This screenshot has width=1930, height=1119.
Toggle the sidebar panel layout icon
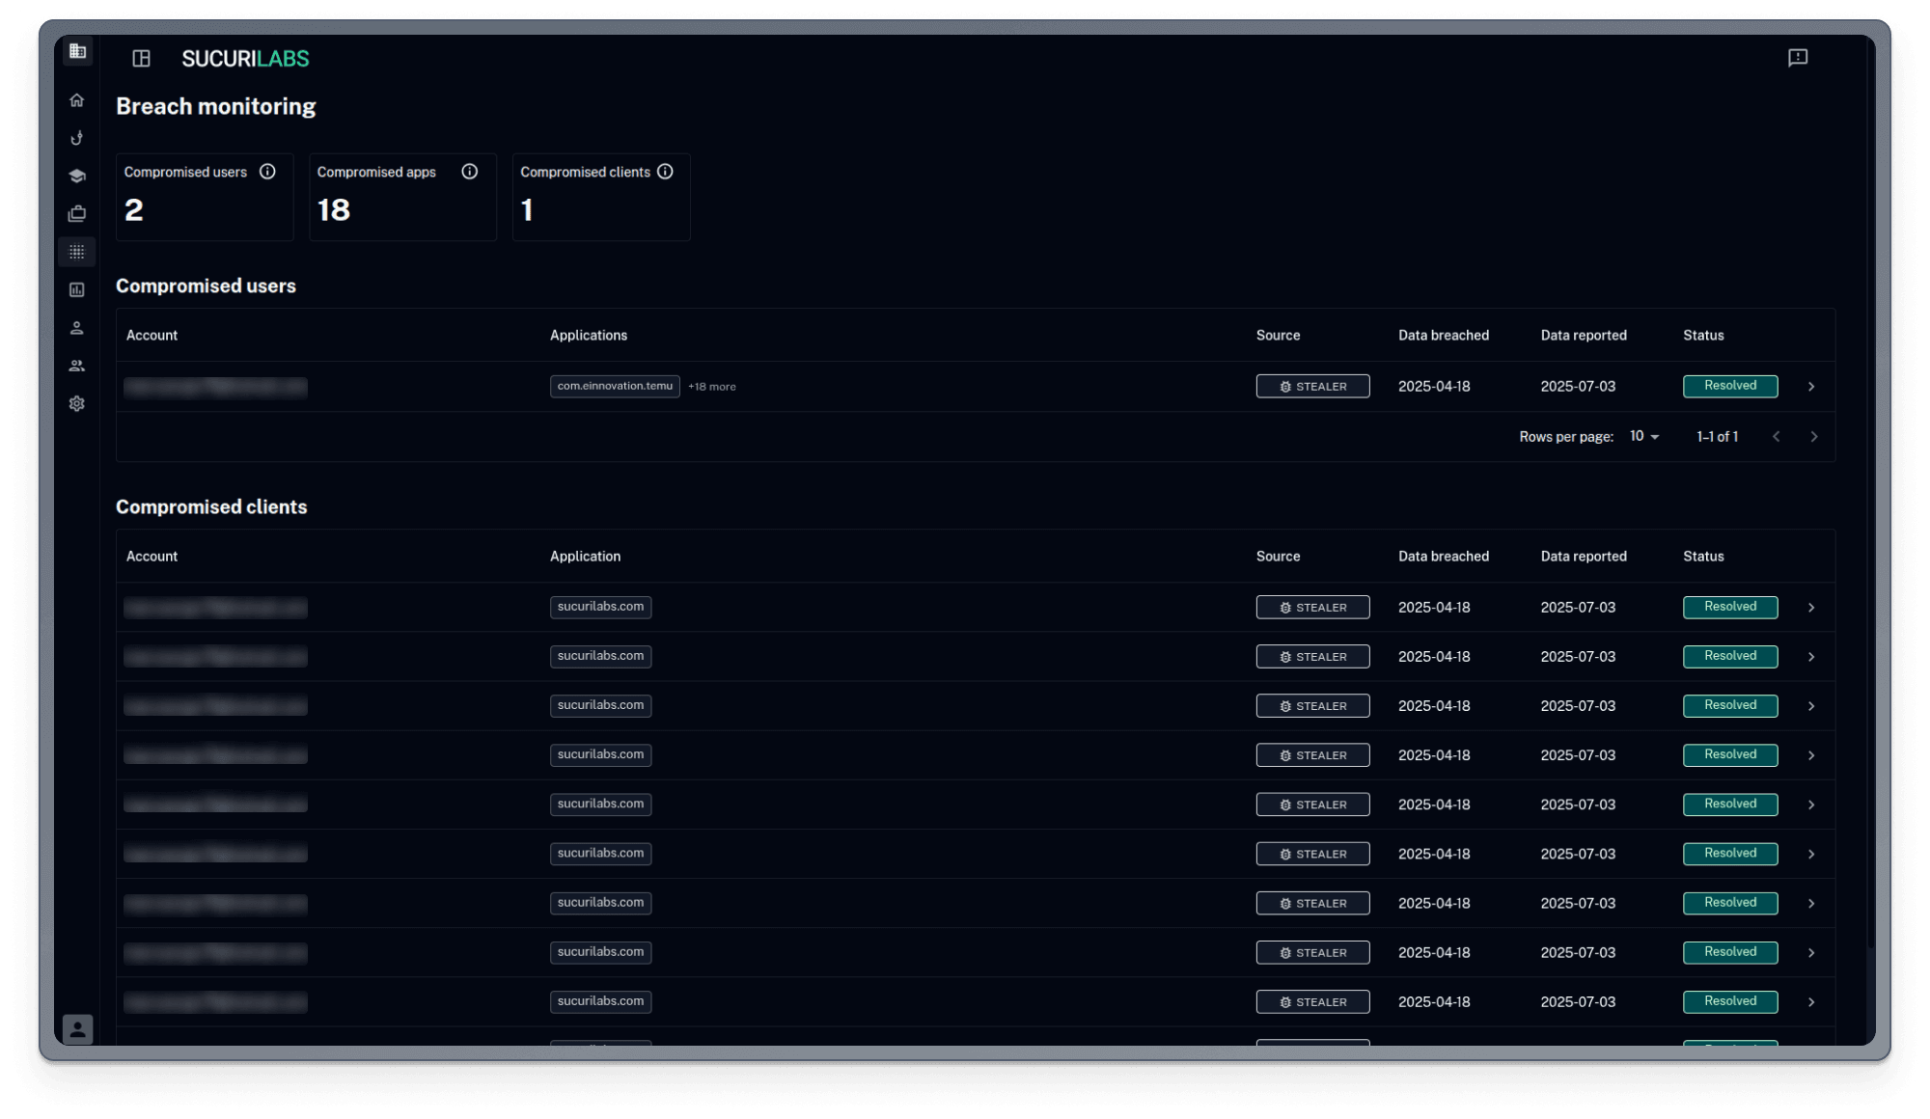coord(142,59)
